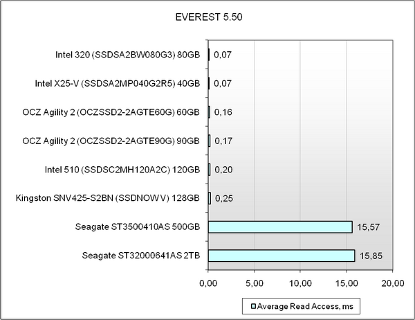Click axis label 20,00

[393, 283]
